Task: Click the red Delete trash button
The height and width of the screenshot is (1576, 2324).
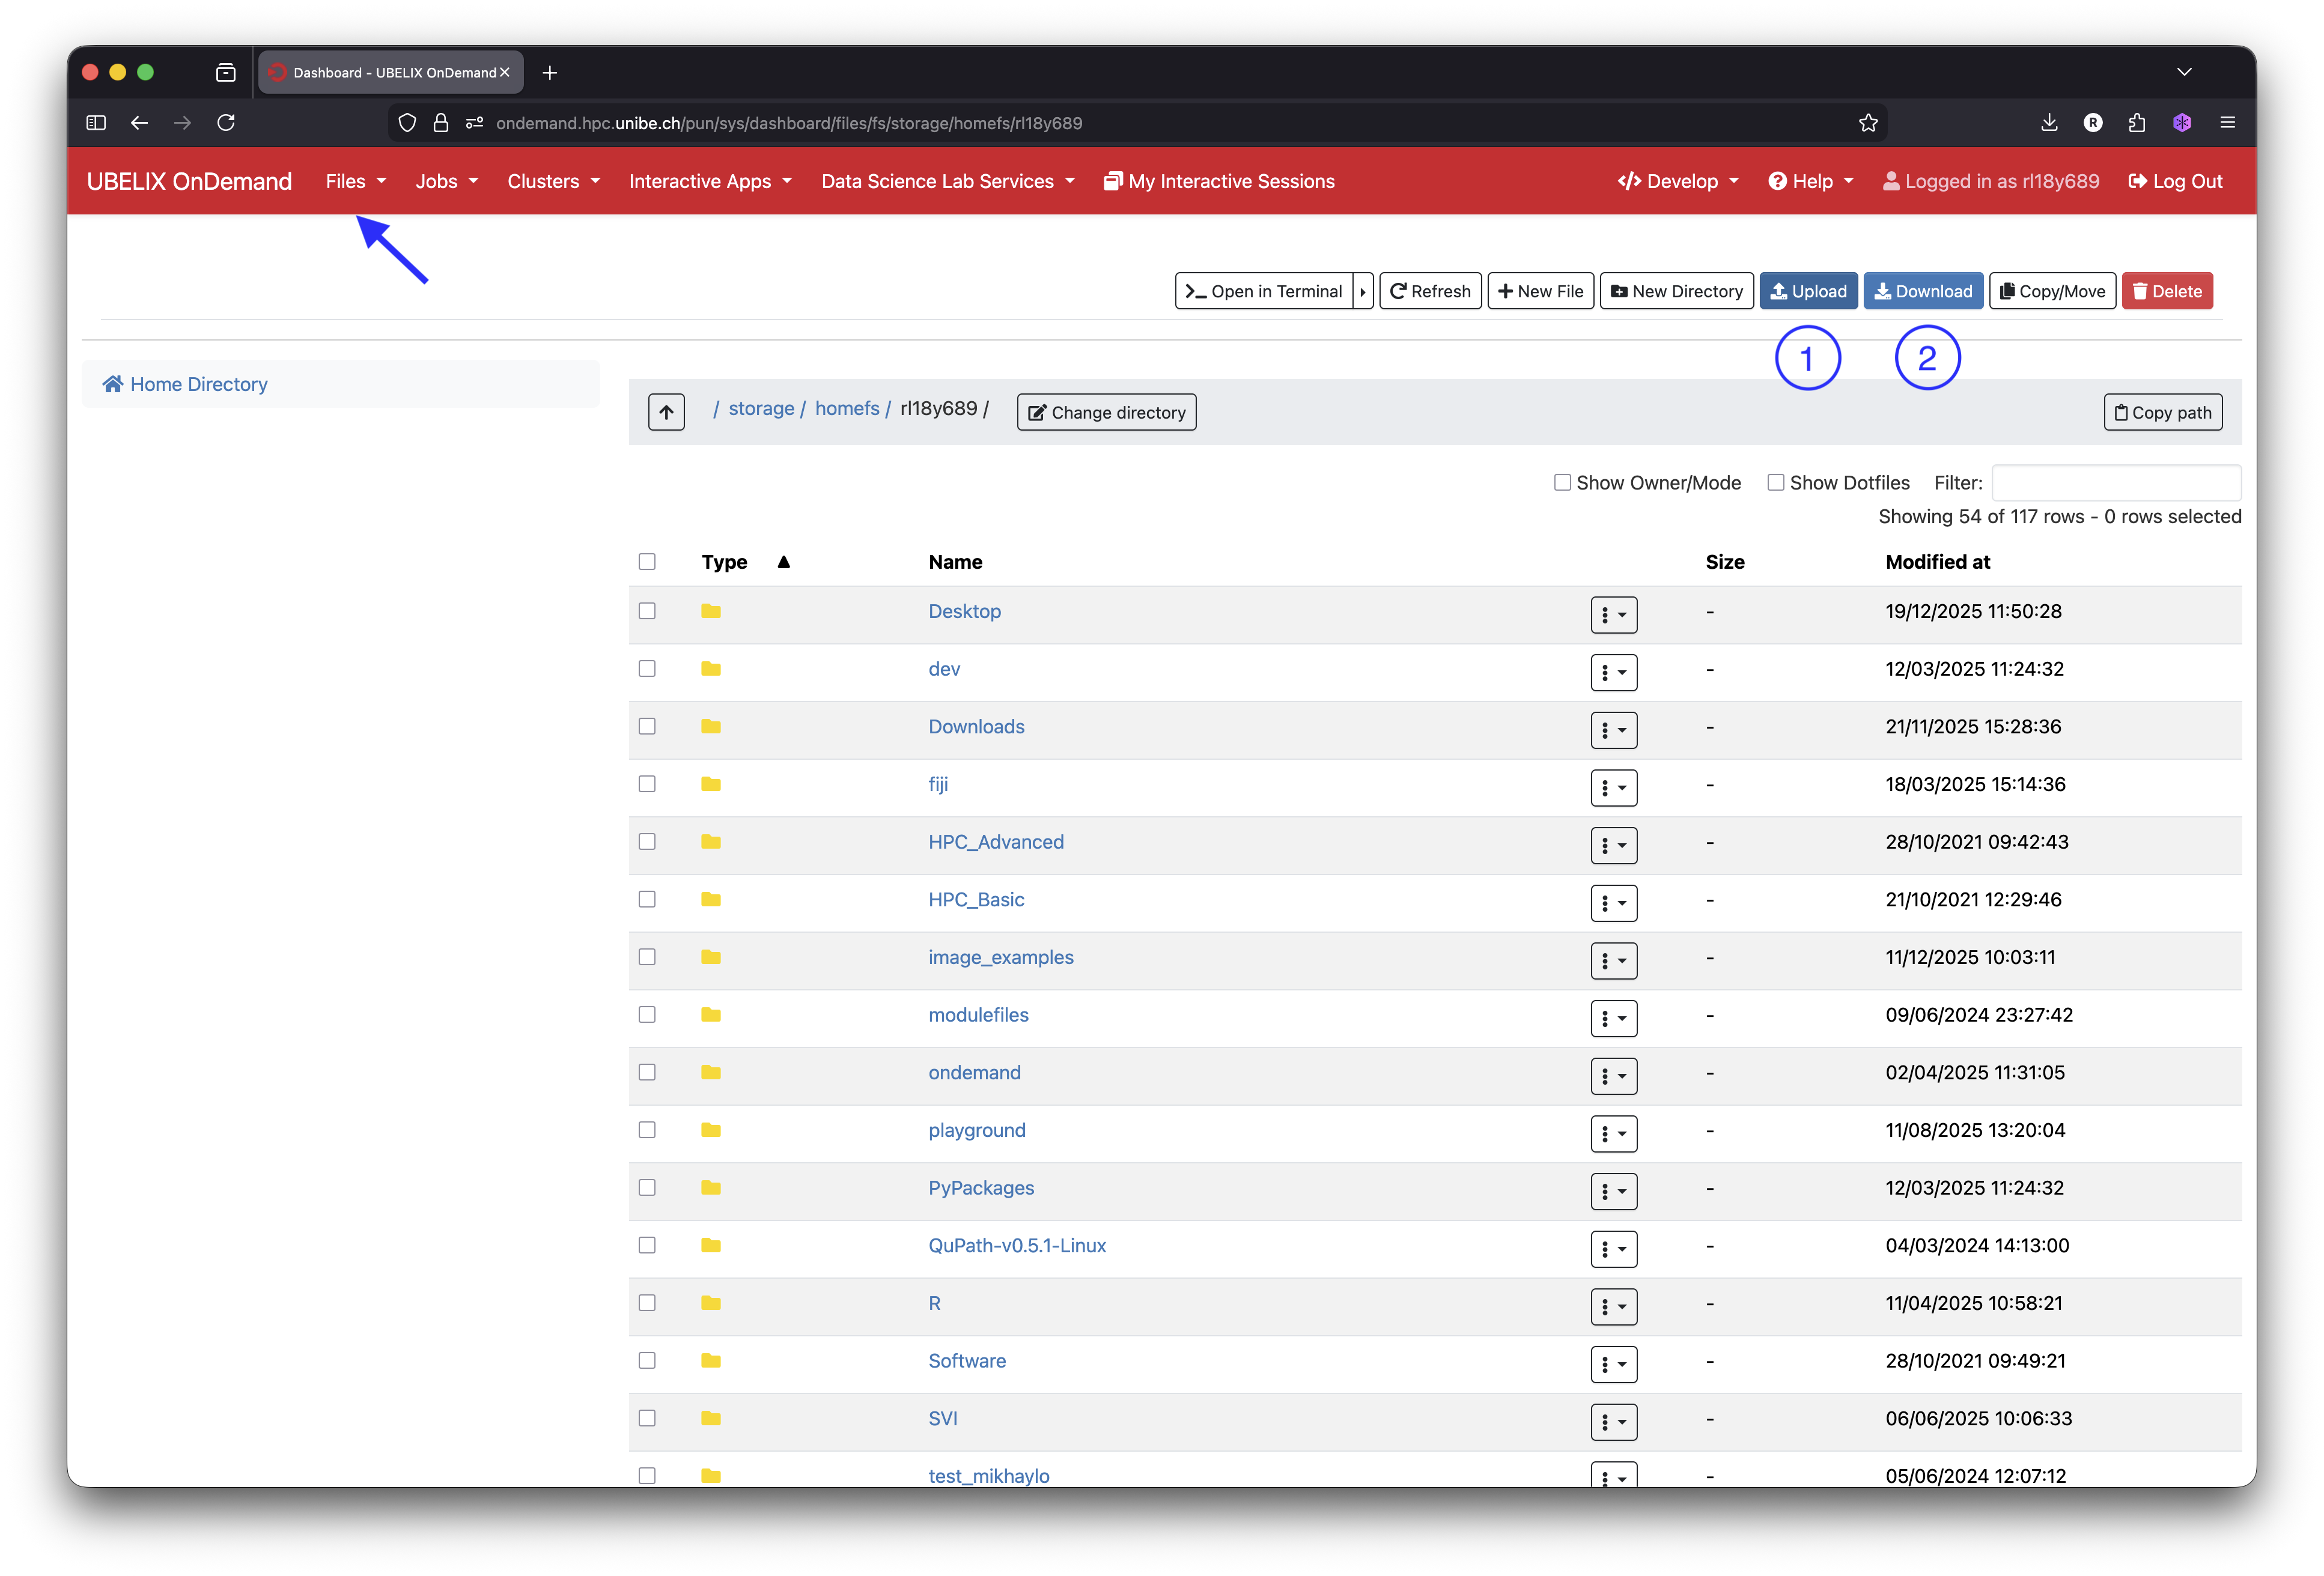Action: coord(2166,291)
